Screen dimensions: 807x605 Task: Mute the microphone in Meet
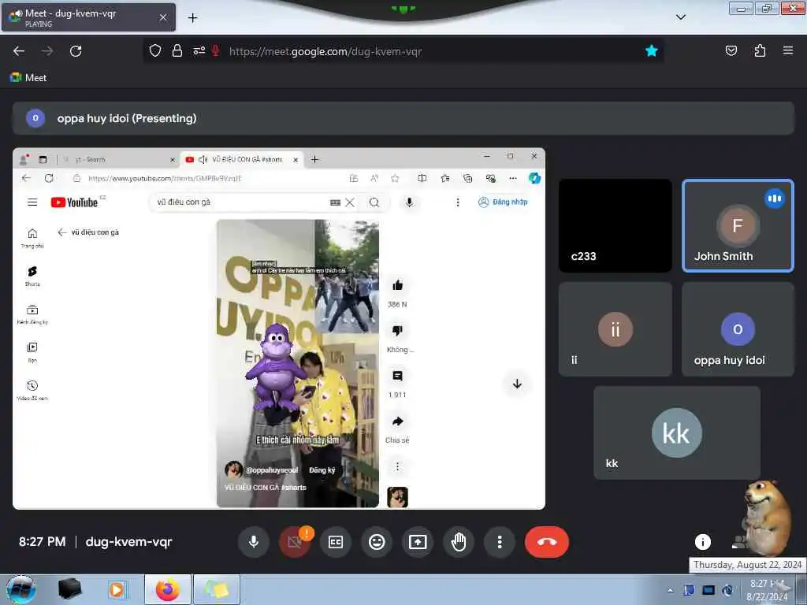pos(253,542)
